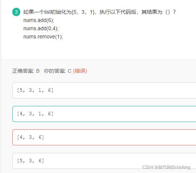The height and width of the screenshot is (173, 196).
Task: Select the red-outlined option [4, 3, 6]
Action: pos(104,137)
